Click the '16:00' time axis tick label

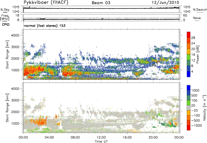pyautogui.click(x=127, y=138)
